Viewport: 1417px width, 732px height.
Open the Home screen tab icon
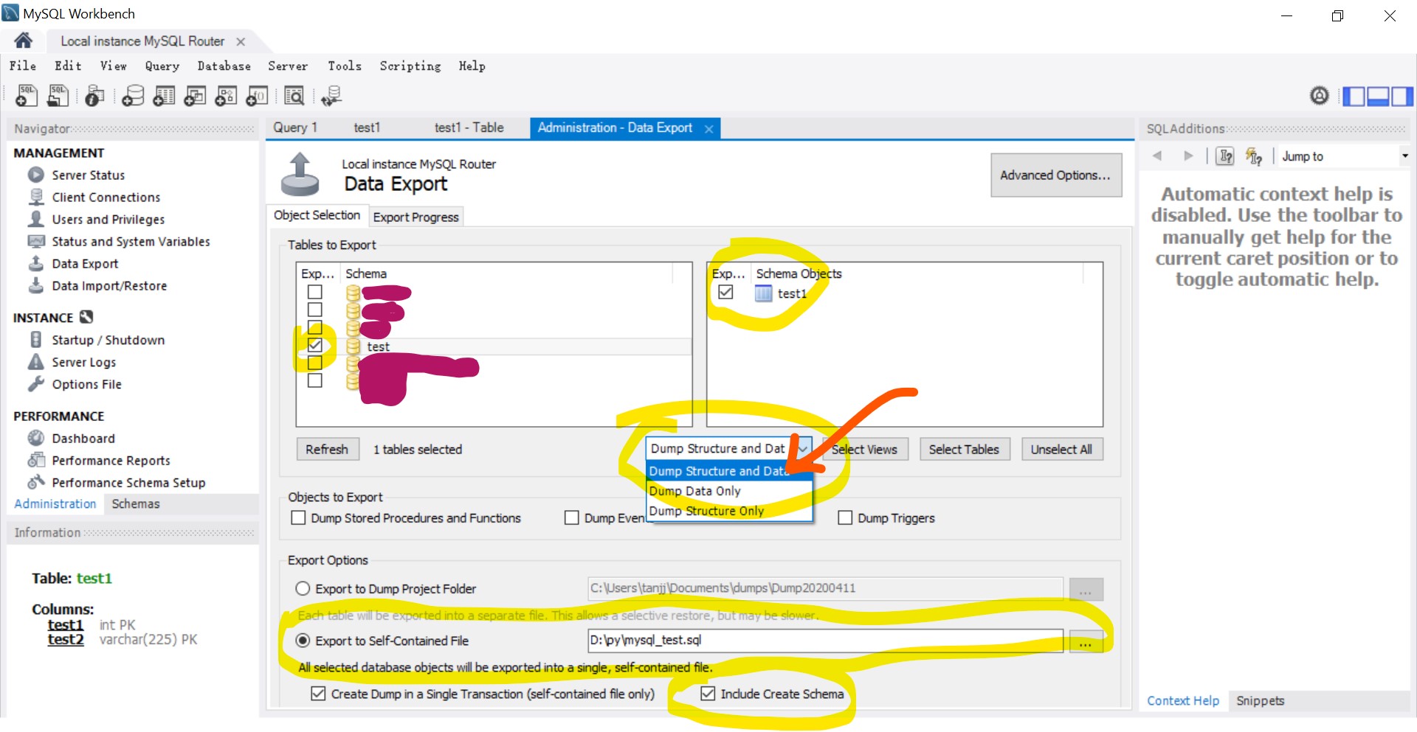pos(23,41)
